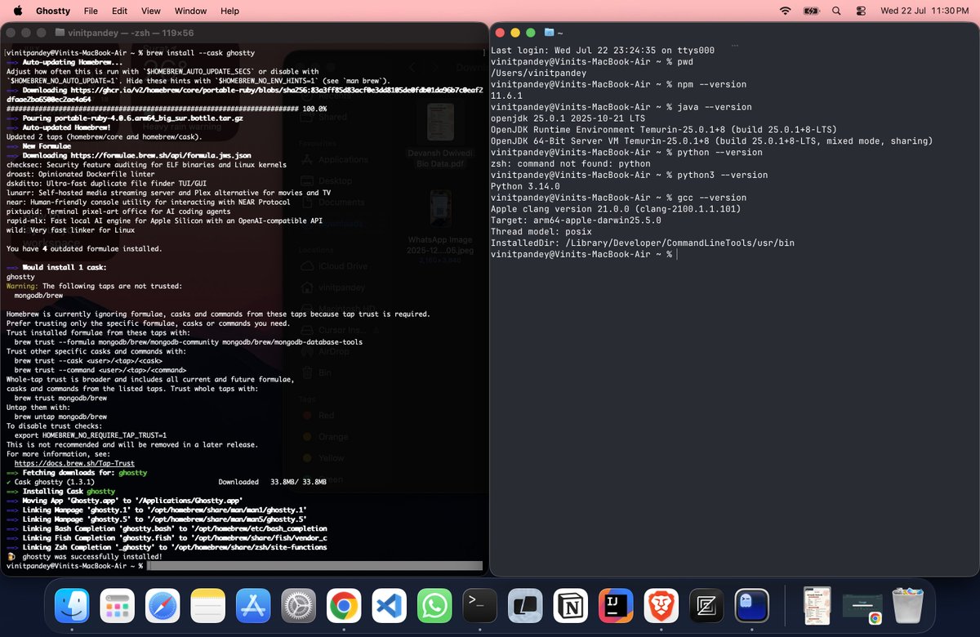This screenshot has height=637, width=980.
Task: Launch IntelliJ IDEA from the dock
Action: 616,607
